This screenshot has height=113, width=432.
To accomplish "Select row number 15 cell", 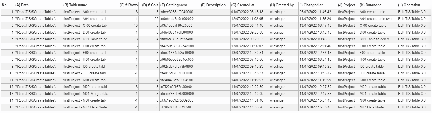I will click(8, 107).
